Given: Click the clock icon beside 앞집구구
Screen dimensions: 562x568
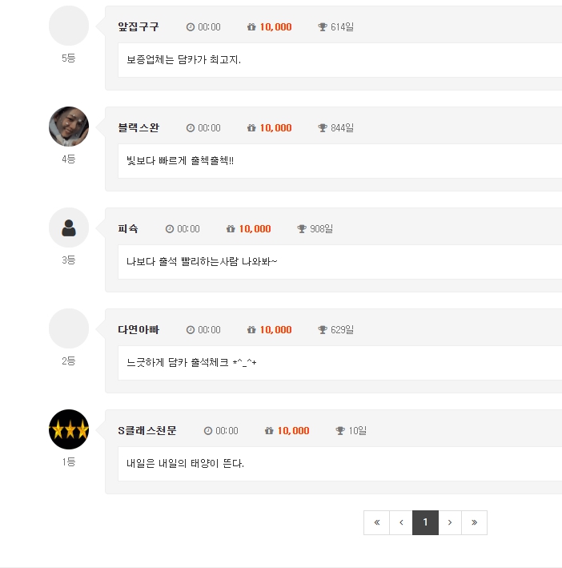Looking at the screenshot, I should (191, 27).
